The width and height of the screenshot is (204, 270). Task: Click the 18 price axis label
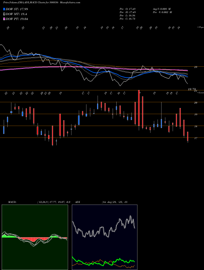click(x=195, y=126)
